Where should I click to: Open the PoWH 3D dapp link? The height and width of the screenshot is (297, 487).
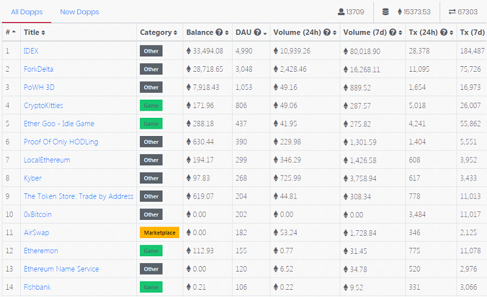point(39,87)
